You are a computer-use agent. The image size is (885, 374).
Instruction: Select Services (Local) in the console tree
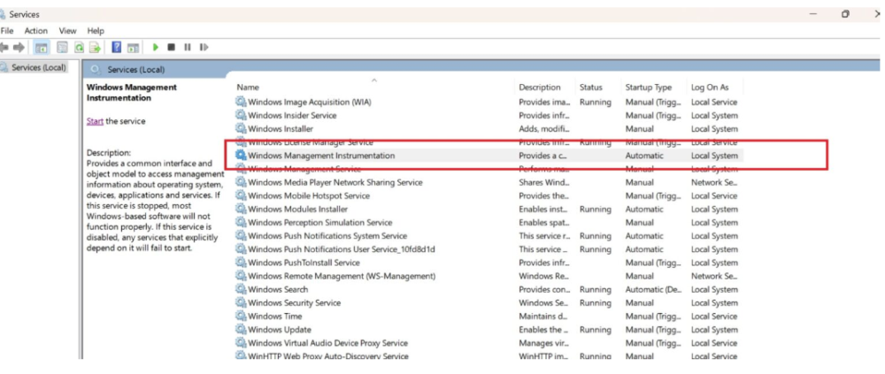[40, 68]
